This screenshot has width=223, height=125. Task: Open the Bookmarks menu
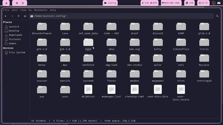click(x=41, y=10)
